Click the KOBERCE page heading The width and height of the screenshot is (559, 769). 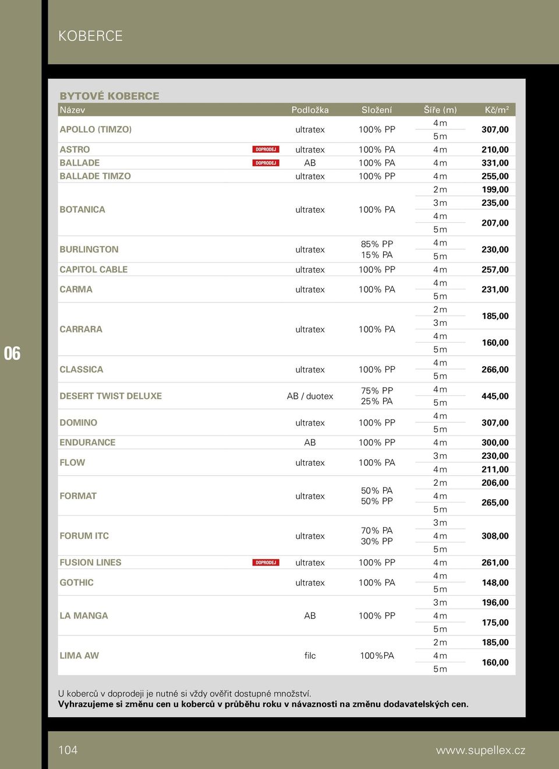(x=90, y=36)
